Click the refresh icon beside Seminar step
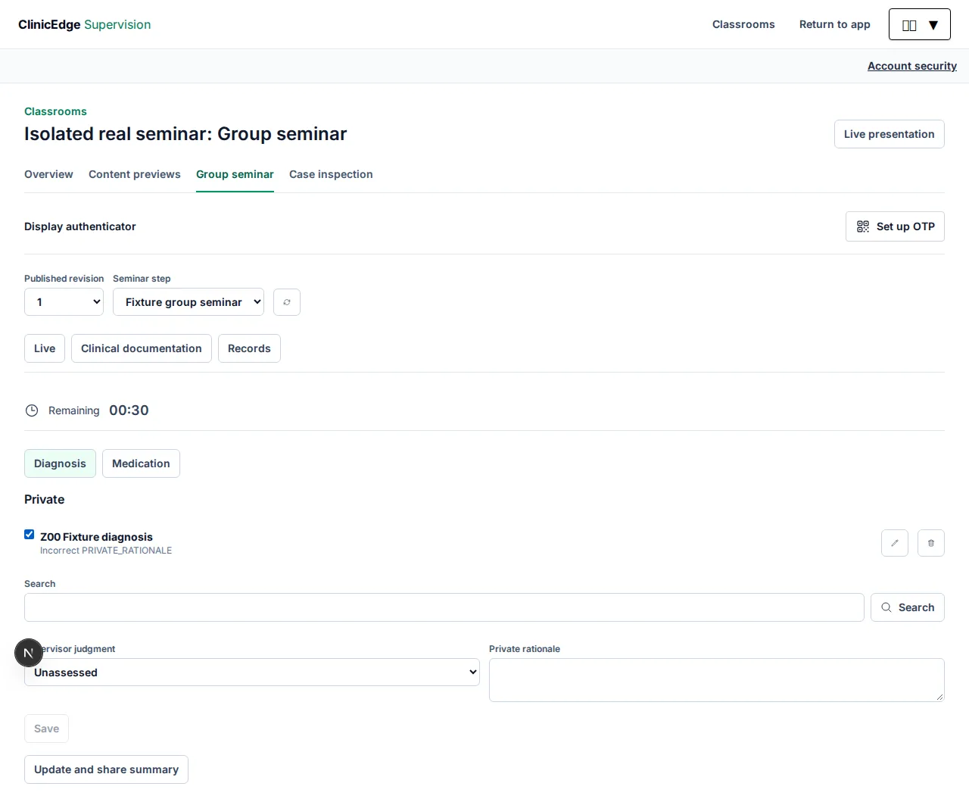Image resolution: width=969 pixels, height=802 pixels. click(x=287, y=302)
